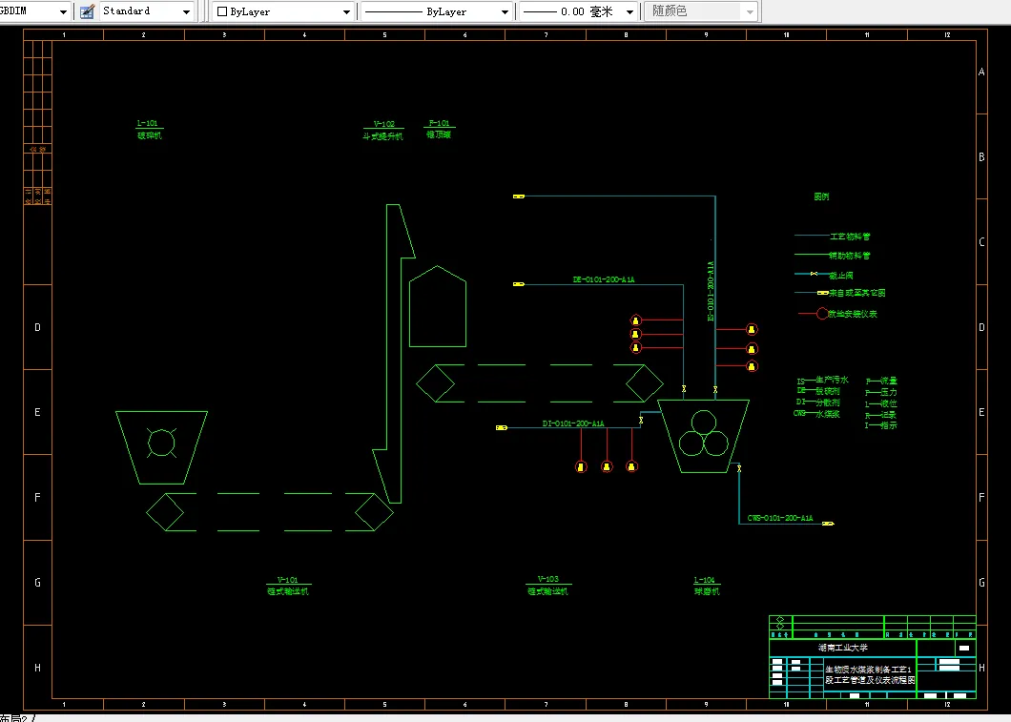Select the V-101 tag above 链式输送机

[x=288, y=580]
